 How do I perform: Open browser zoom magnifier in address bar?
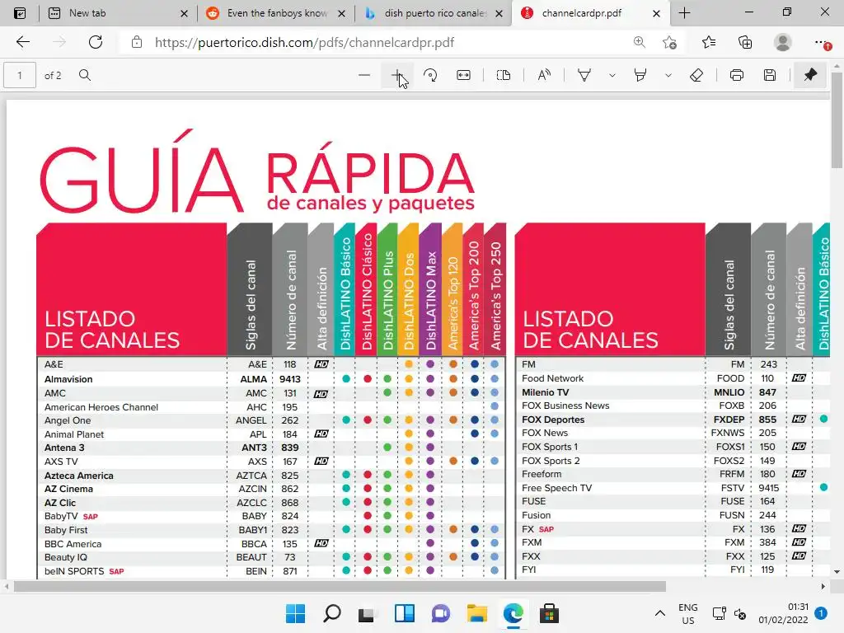[x=639, y=43]
